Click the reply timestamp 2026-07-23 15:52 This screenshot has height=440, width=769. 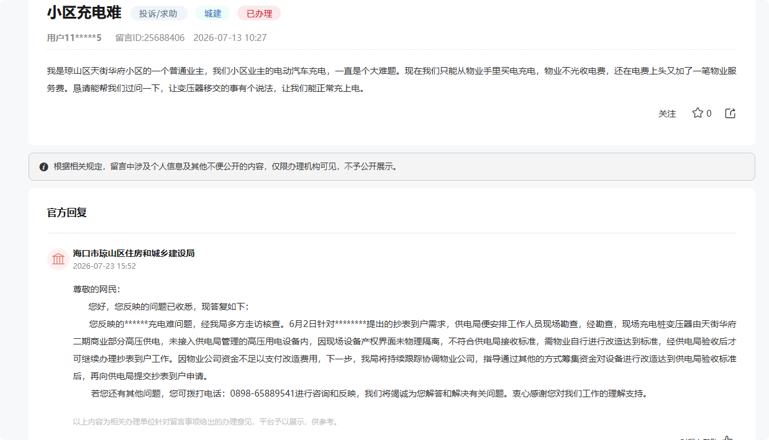point(104,266)
